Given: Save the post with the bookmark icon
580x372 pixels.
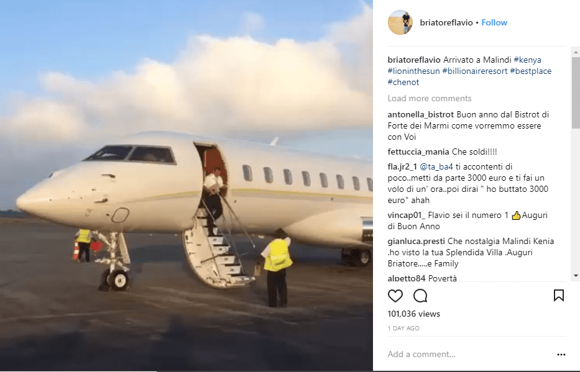Looking at the screenshot, I should [558, 295].
